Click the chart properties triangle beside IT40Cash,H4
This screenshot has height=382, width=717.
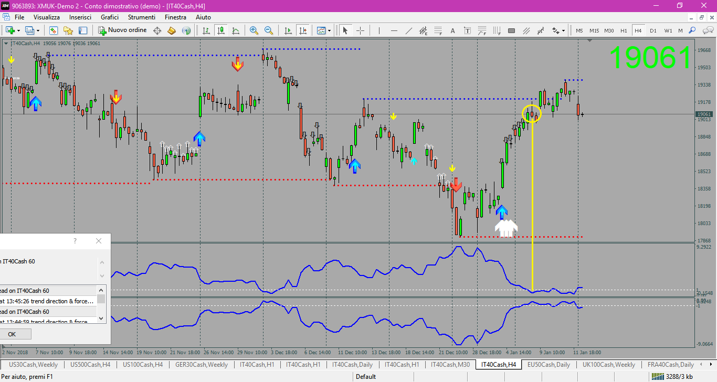[x=6, y=44]
